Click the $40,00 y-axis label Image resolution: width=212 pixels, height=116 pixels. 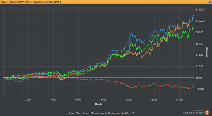point(199,55)
